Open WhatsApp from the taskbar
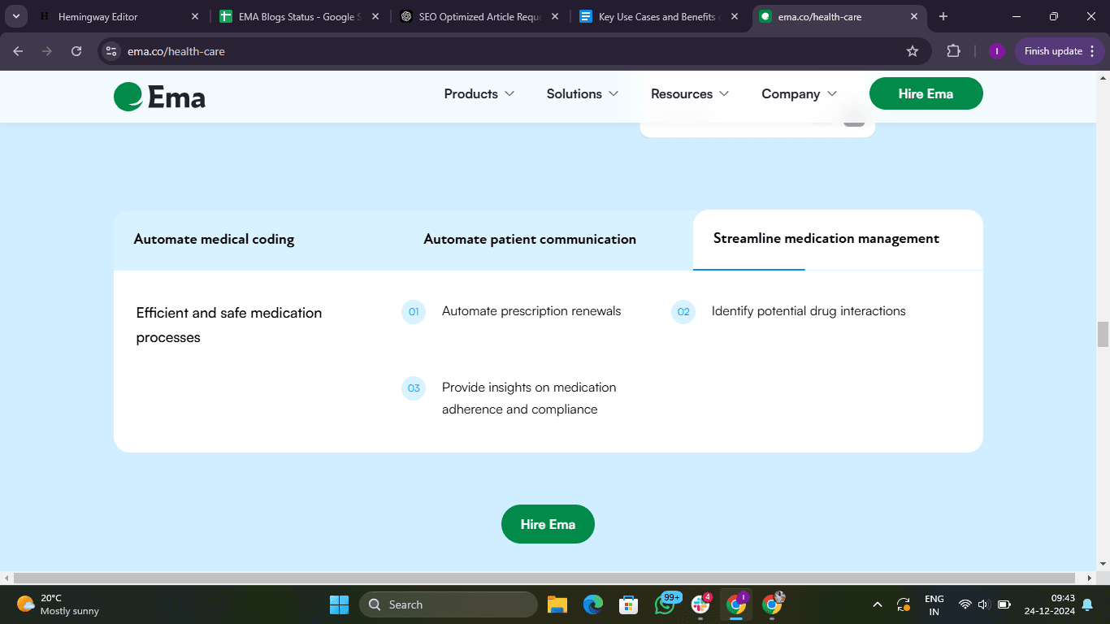This screenshot has width=1110, height=624. (665, 604)
